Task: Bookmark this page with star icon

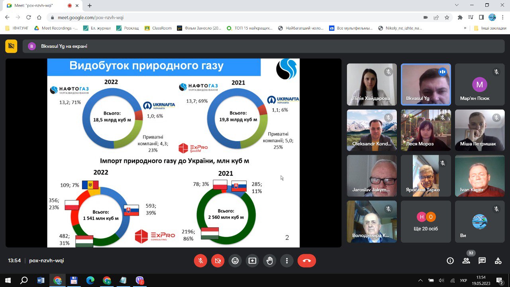Action: point(447,18)
